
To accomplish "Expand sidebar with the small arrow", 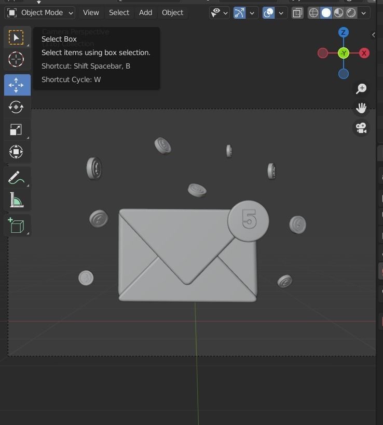I will [374, 35].
